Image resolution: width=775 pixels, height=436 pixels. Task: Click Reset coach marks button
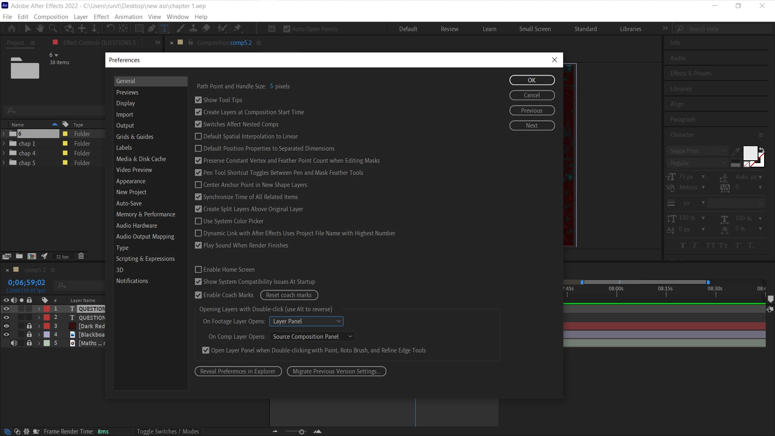point(289,295)
